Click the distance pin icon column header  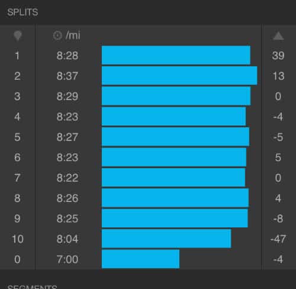click(x=17, y=36)
